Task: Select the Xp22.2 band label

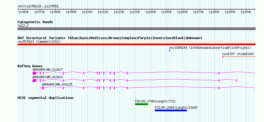Action: point(23,26)
